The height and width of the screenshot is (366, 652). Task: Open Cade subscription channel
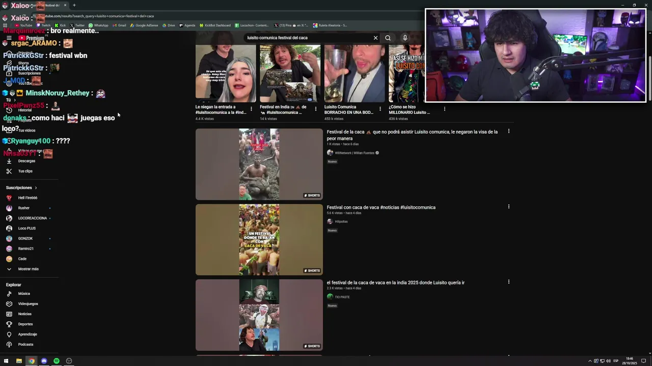[x=22, y=259]
